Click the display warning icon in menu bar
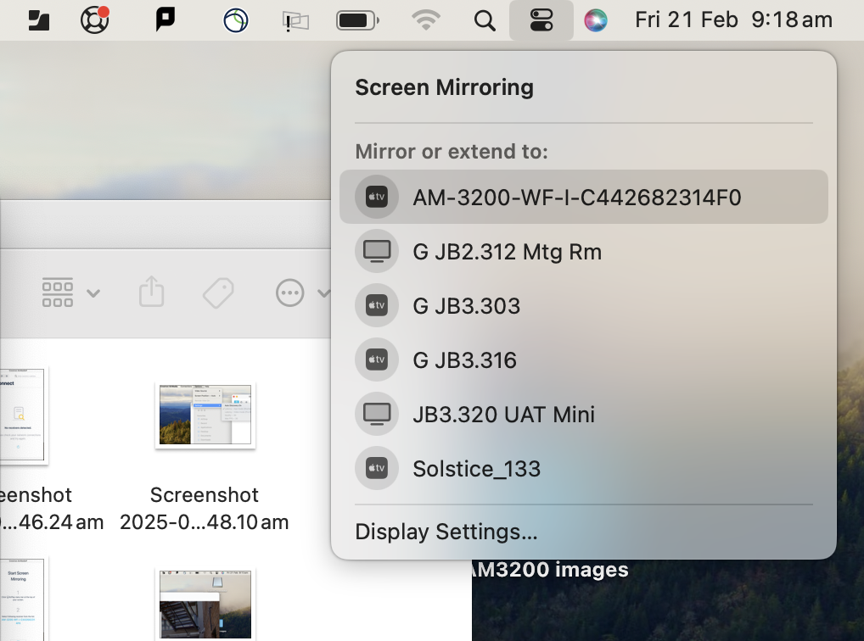The image size is (864, 641). (296, 20)
